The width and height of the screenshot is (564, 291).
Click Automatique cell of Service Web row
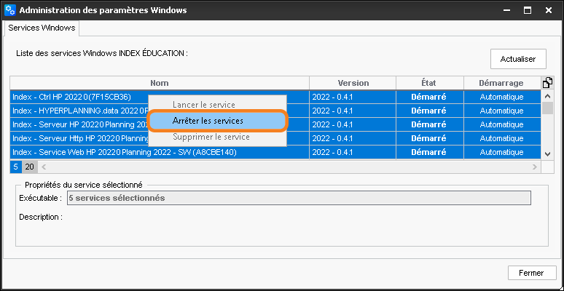pos(502,152)
